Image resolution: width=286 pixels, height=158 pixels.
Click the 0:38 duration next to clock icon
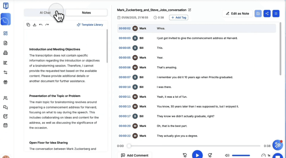pyautogui.click(x=161, y=18)
